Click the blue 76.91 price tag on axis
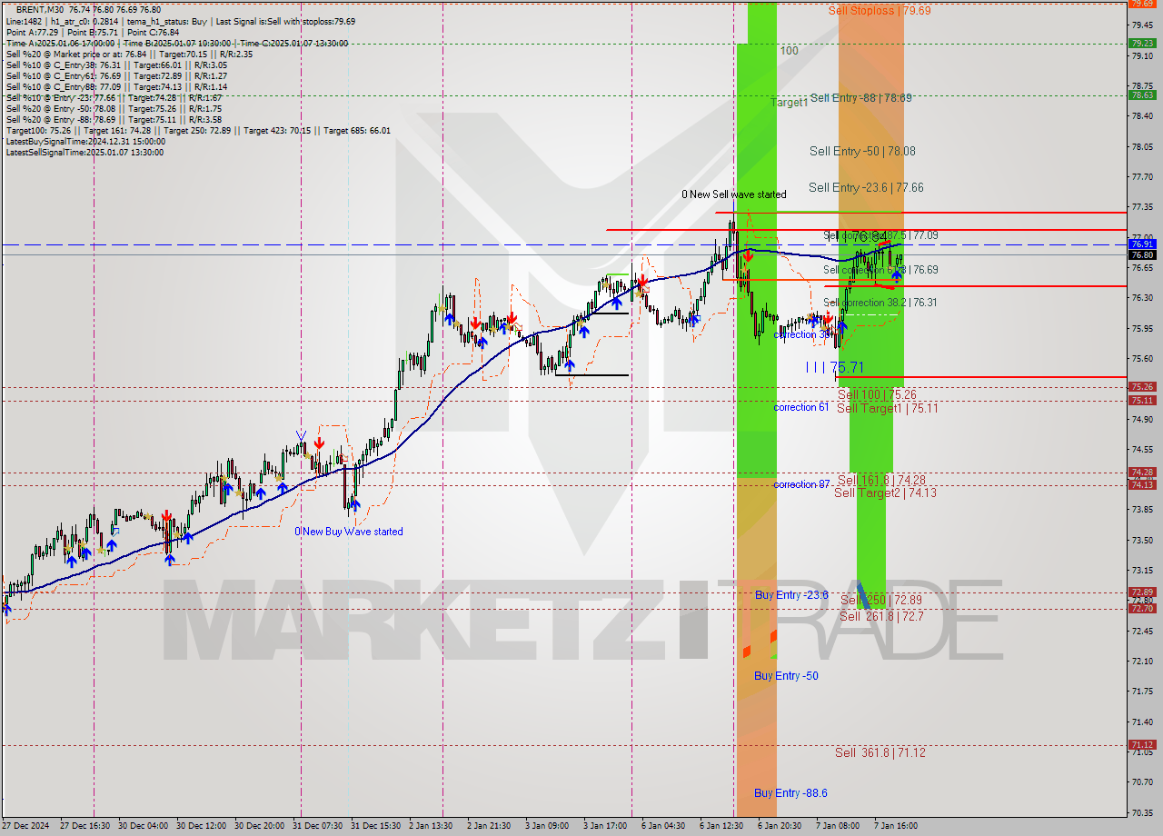 point(1142,244)
